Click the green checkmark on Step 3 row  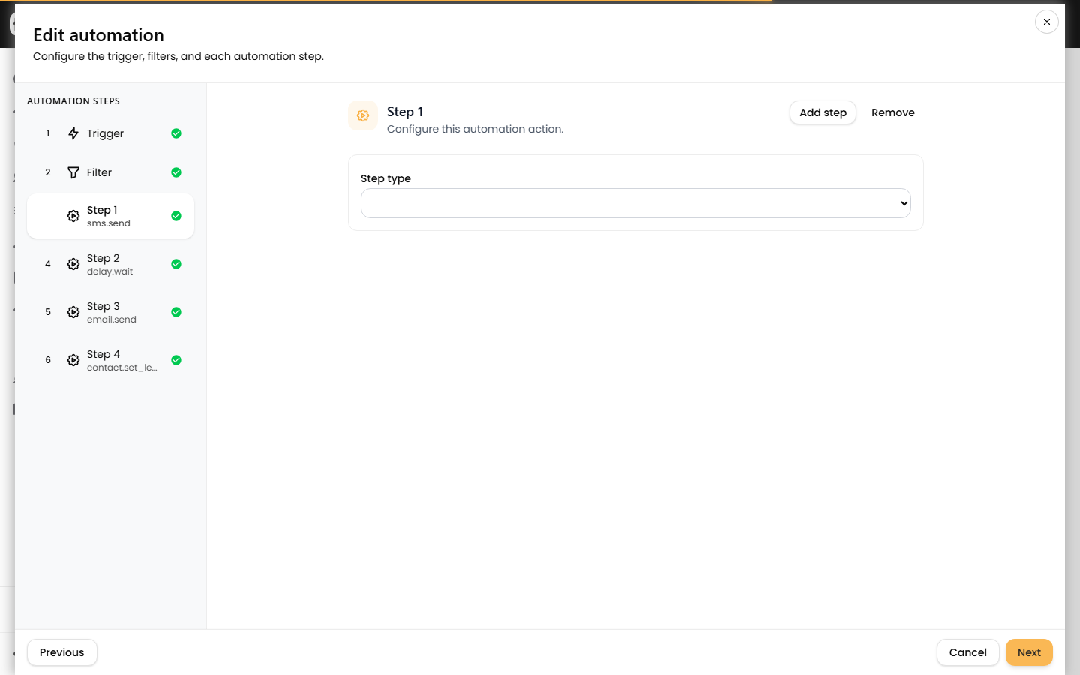[x=176, y=312]
